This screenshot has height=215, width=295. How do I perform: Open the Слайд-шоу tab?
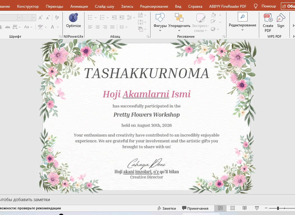click(x=104, y=6)
